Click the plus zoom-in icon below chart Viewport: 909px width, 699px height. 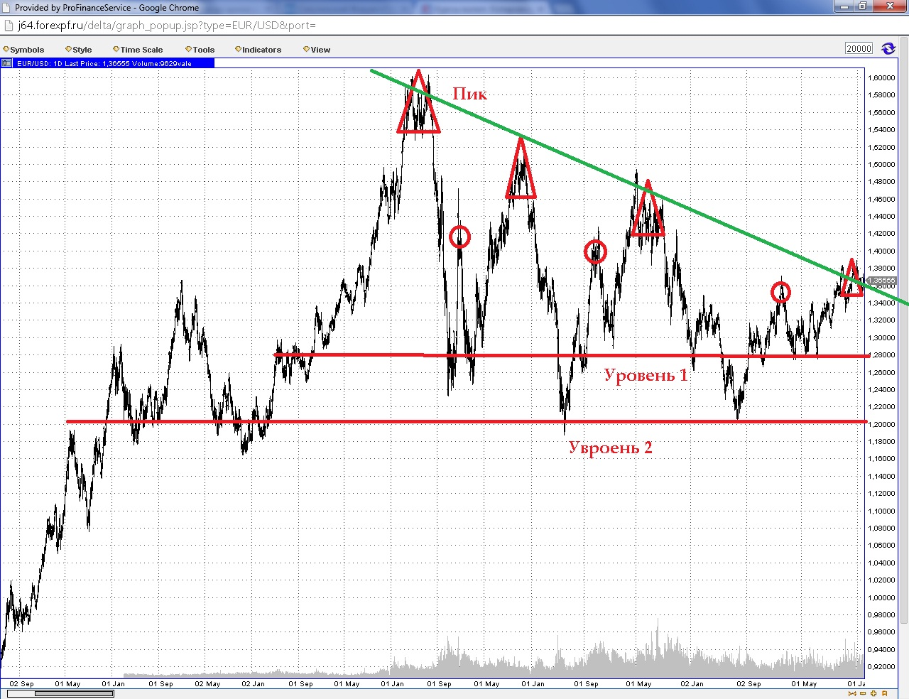(x=873, y=693)
